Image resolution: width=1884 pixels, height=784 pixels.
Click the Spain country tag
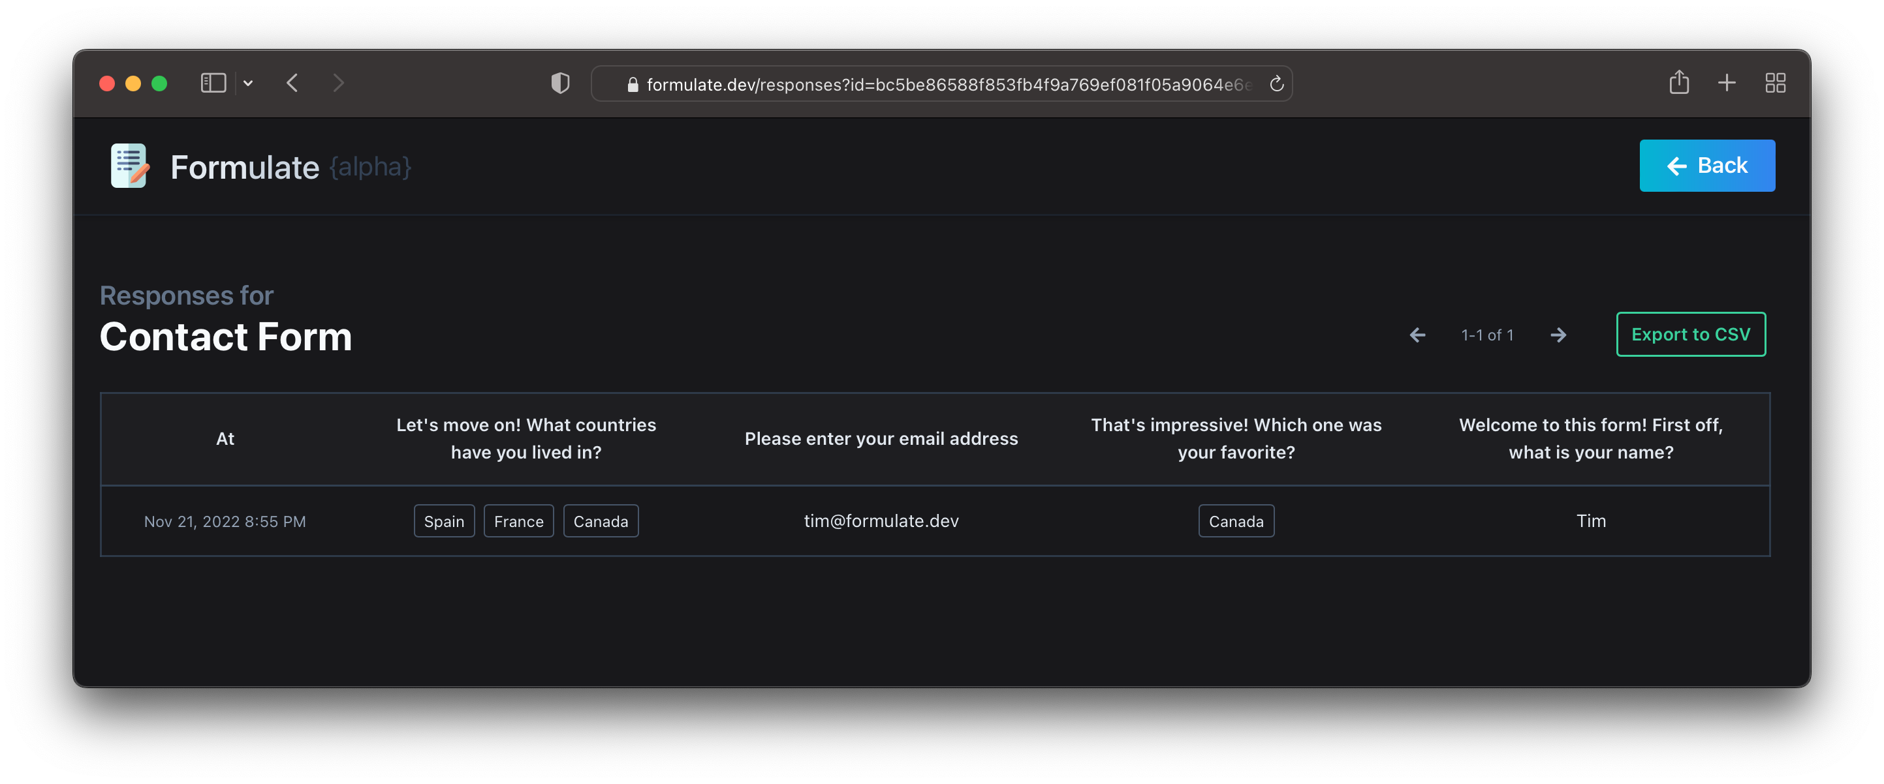point(444,522)
